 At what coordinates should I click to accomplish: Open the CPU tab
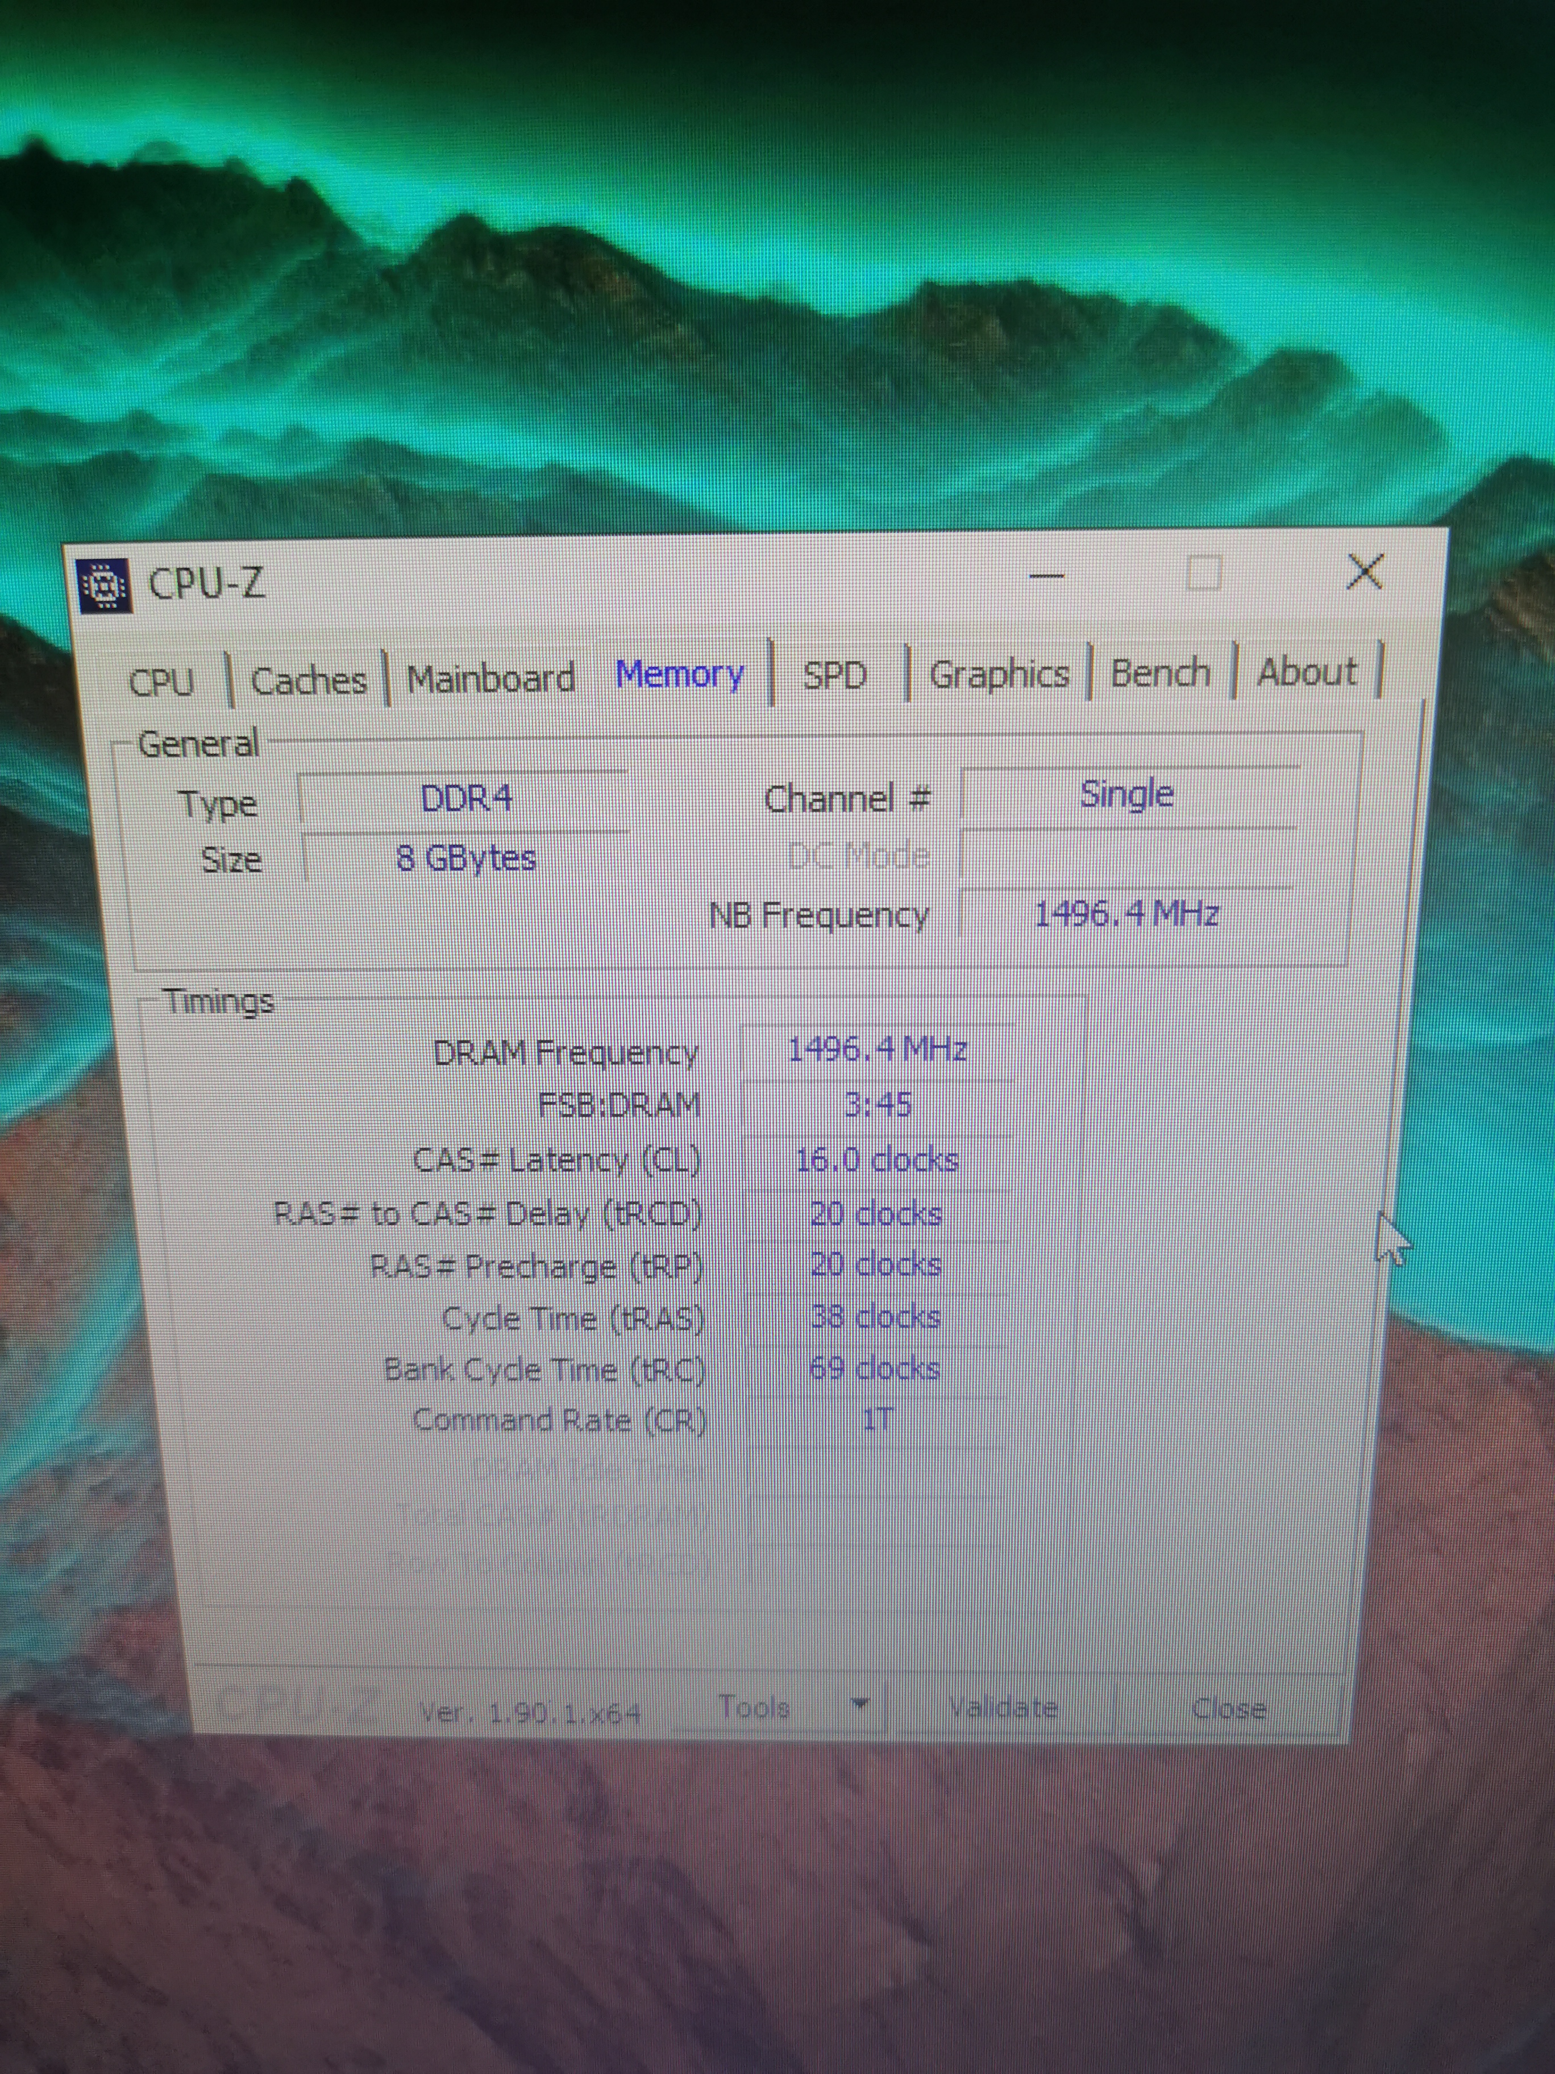coord(161,682)
